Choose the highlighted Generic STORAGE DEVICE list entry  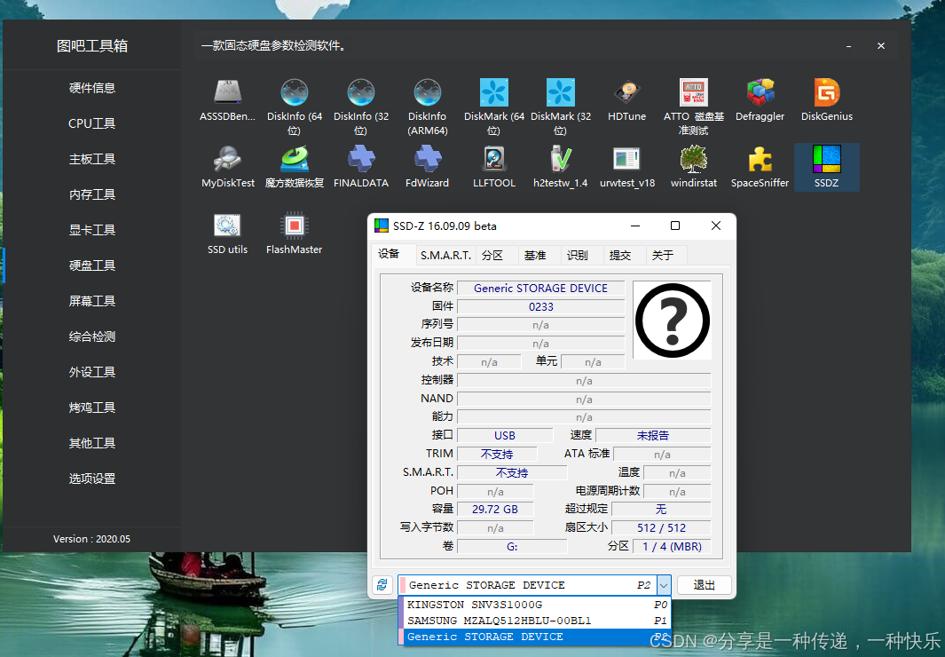[x=535, y=637]
